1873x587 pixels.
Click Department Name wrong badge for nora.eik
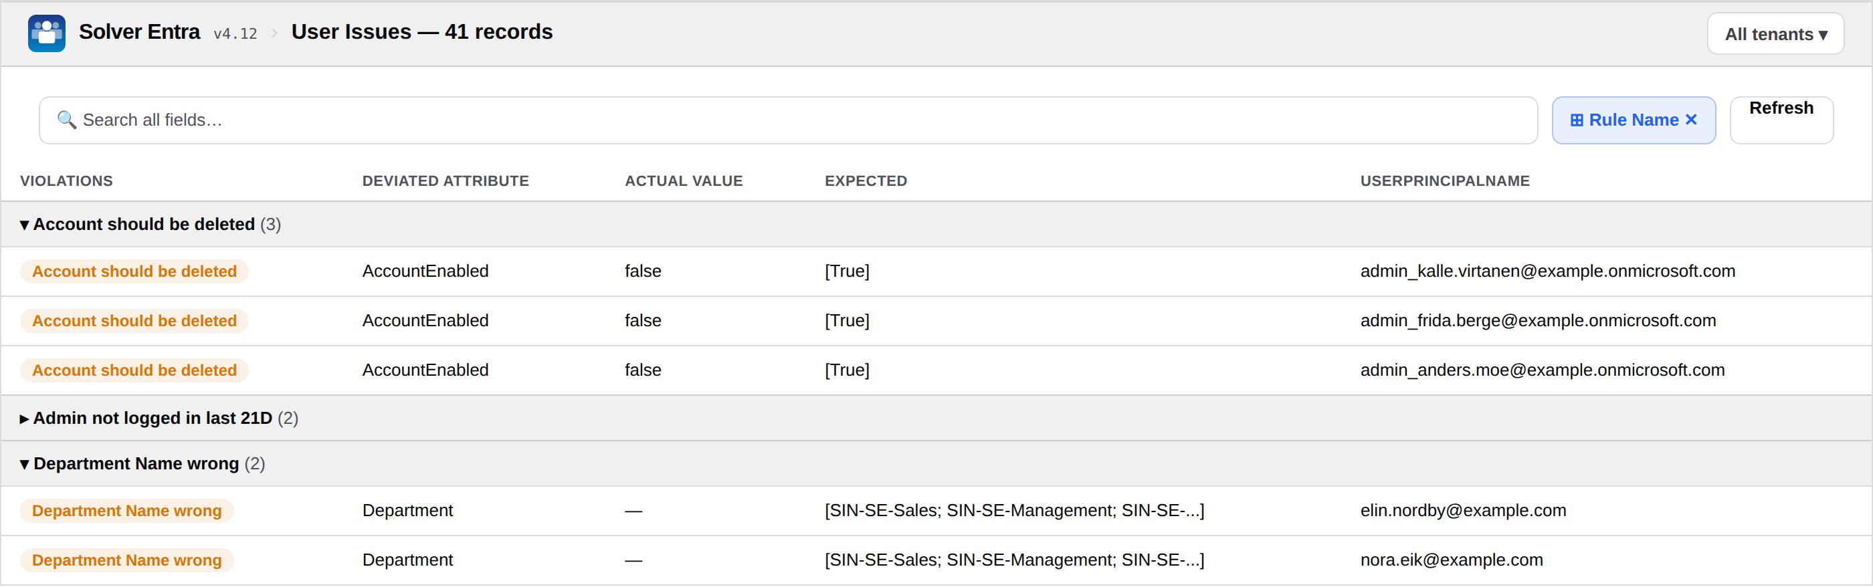point(126,560)
